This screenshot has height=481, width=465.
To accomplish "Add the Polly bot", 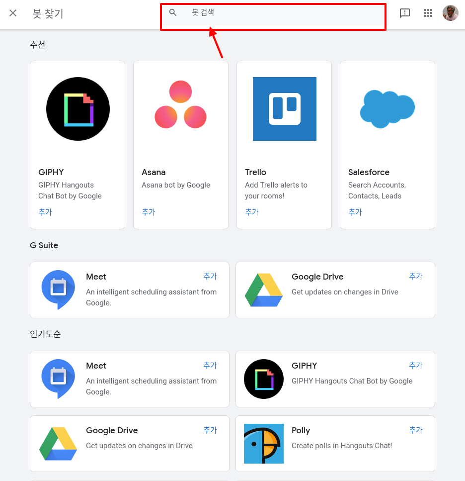I will click(416, 430).
